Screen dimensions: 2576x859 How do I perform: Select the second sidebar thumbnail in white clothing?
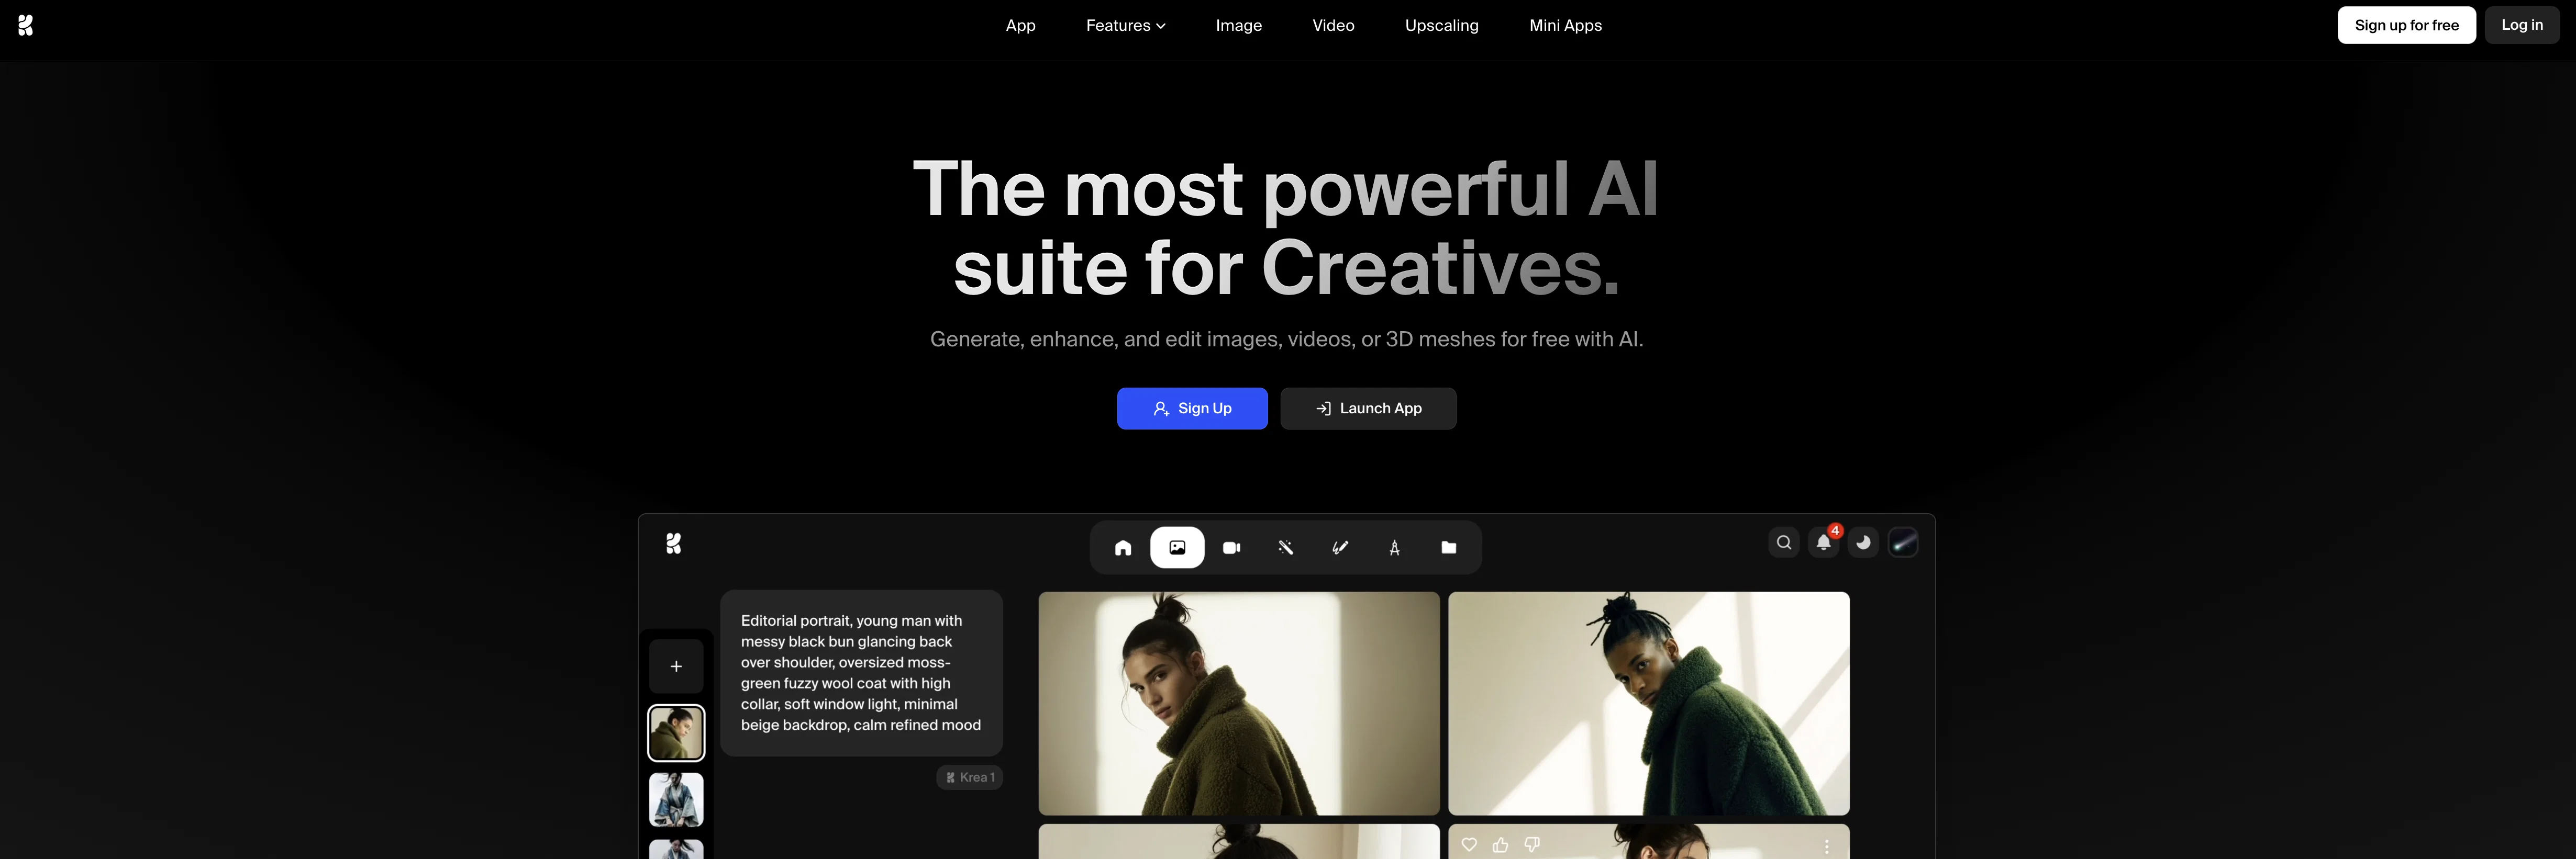coord(676,800)
